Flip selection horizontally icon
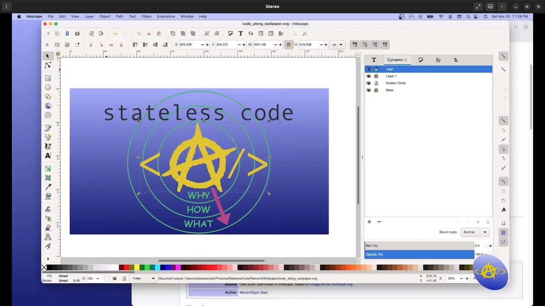545x306 pixels. tap(111, 45)
